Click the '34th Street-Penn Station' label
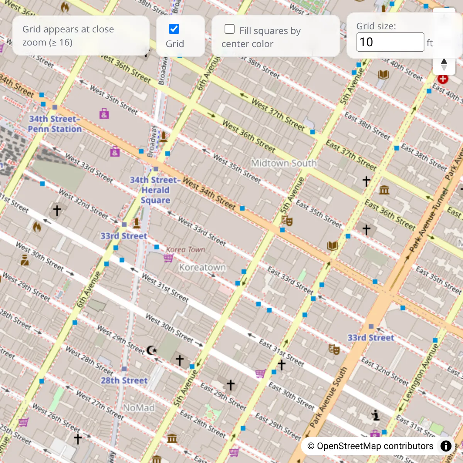Screen dimensions: 463x463 click(55, 124)
